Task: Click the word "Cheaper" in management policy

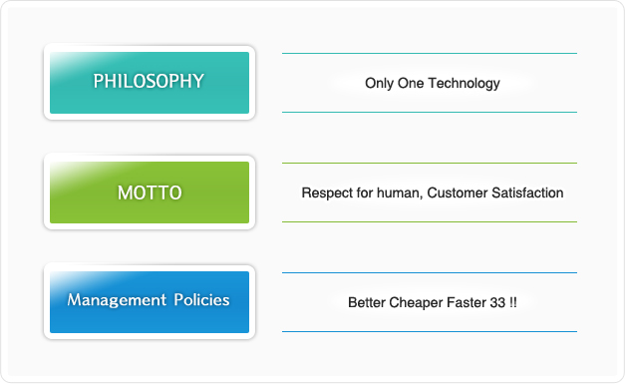Action: coord(416,303)
